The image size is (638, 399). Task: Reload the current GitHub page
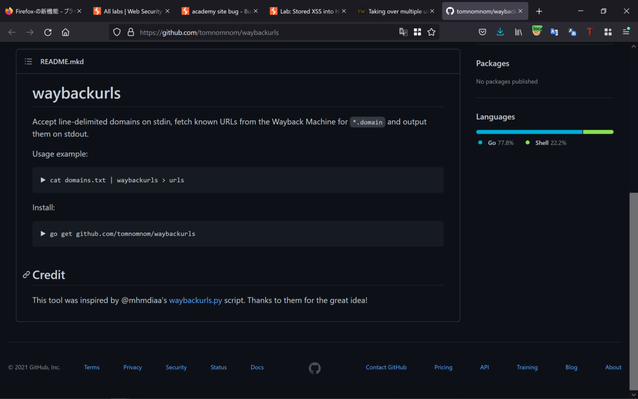(48, 32)
